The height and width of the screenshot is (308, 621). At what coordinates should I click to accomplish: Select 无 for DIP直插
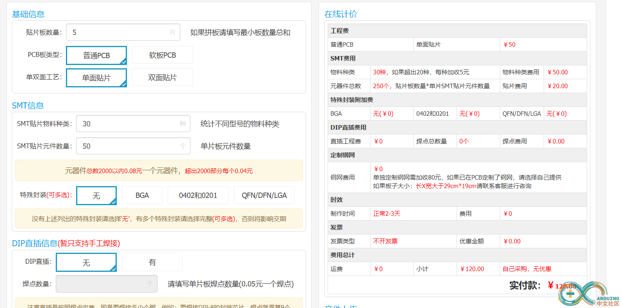point(86,262)
